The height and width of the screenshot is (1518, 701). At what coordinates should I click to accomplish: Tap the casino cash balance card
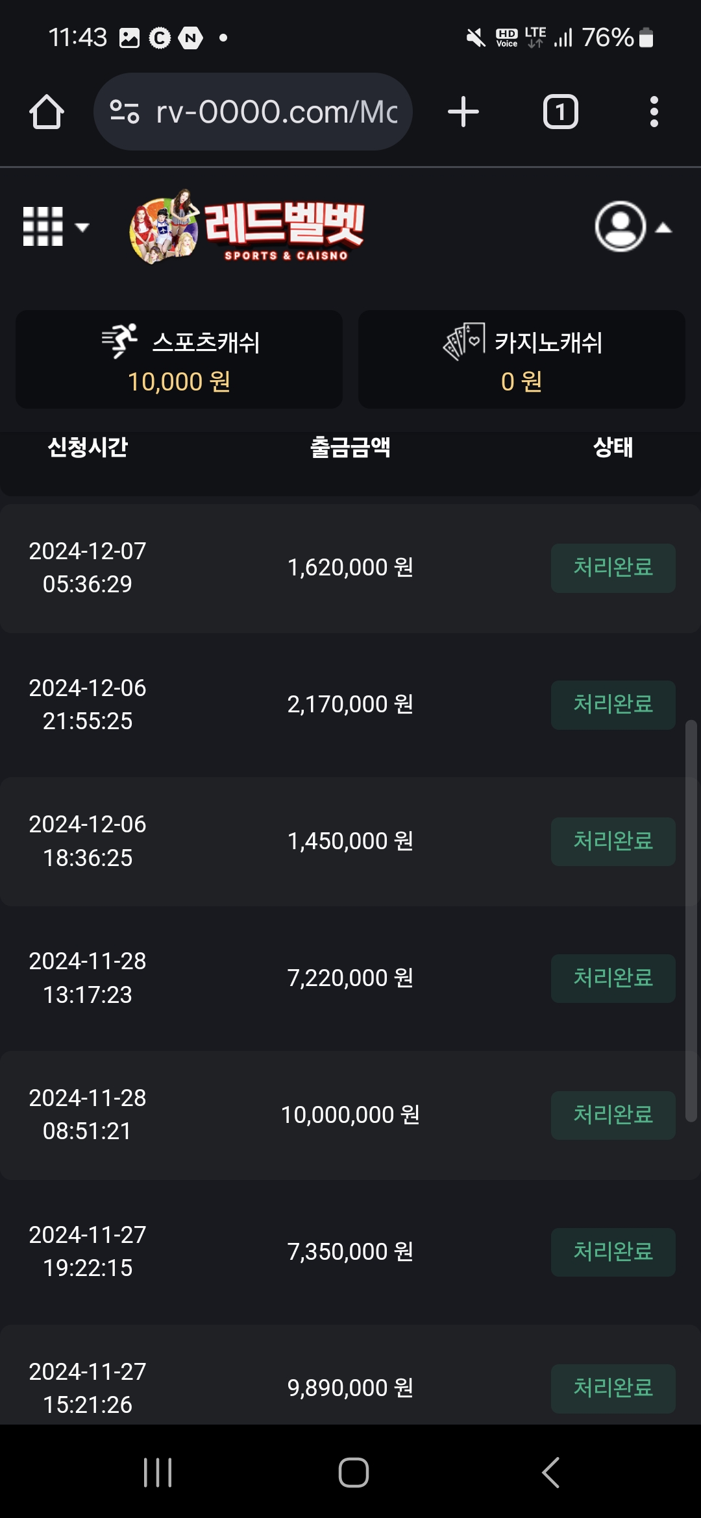522,359
